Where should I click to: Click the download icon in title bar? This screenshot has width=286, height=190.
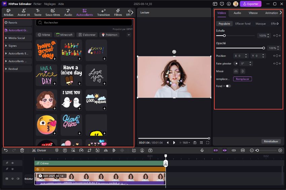coord(229,4)
